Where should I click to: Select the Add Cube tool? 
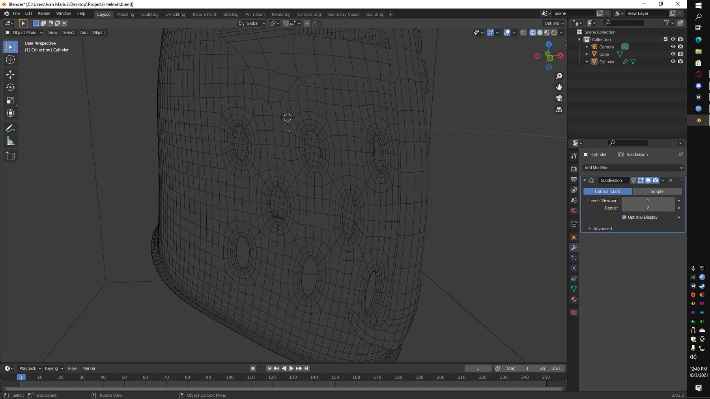coord(11,156)
